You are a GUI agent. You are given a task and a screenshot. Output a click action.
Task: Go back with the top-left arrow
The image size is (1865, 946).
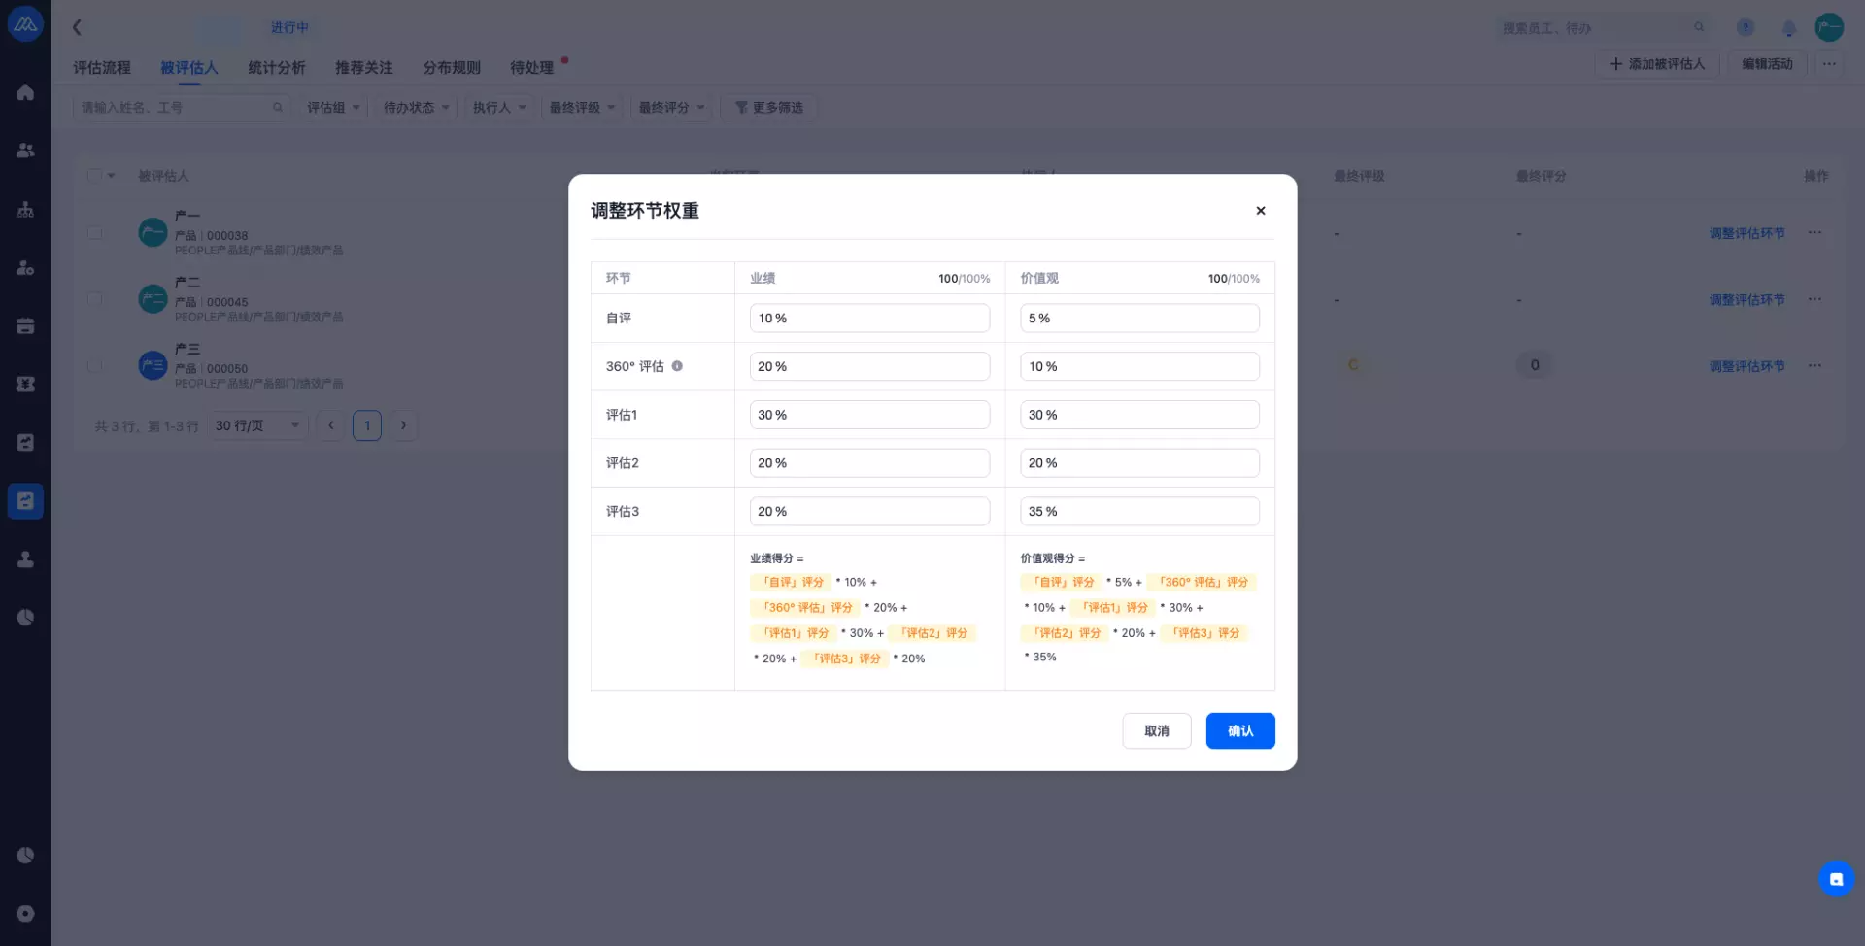coord(77,27)
